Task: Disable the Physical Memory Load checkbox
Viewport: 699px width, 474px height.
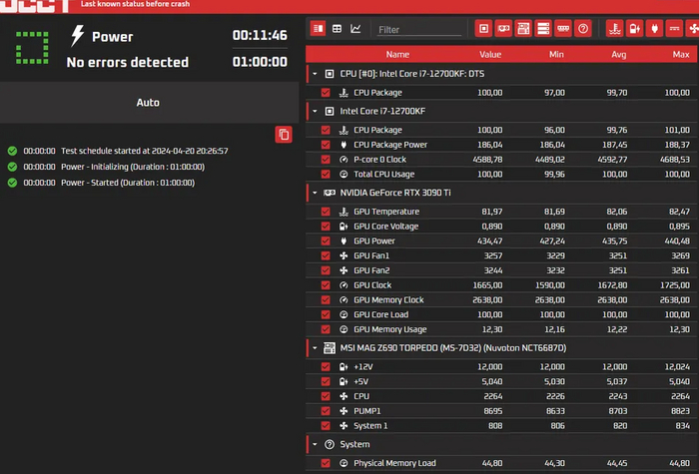Action: (x=326, y=463)
